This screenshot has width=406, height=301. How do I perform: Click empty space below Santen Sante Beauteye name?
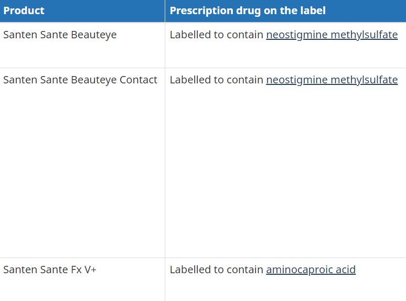[82, 55]
